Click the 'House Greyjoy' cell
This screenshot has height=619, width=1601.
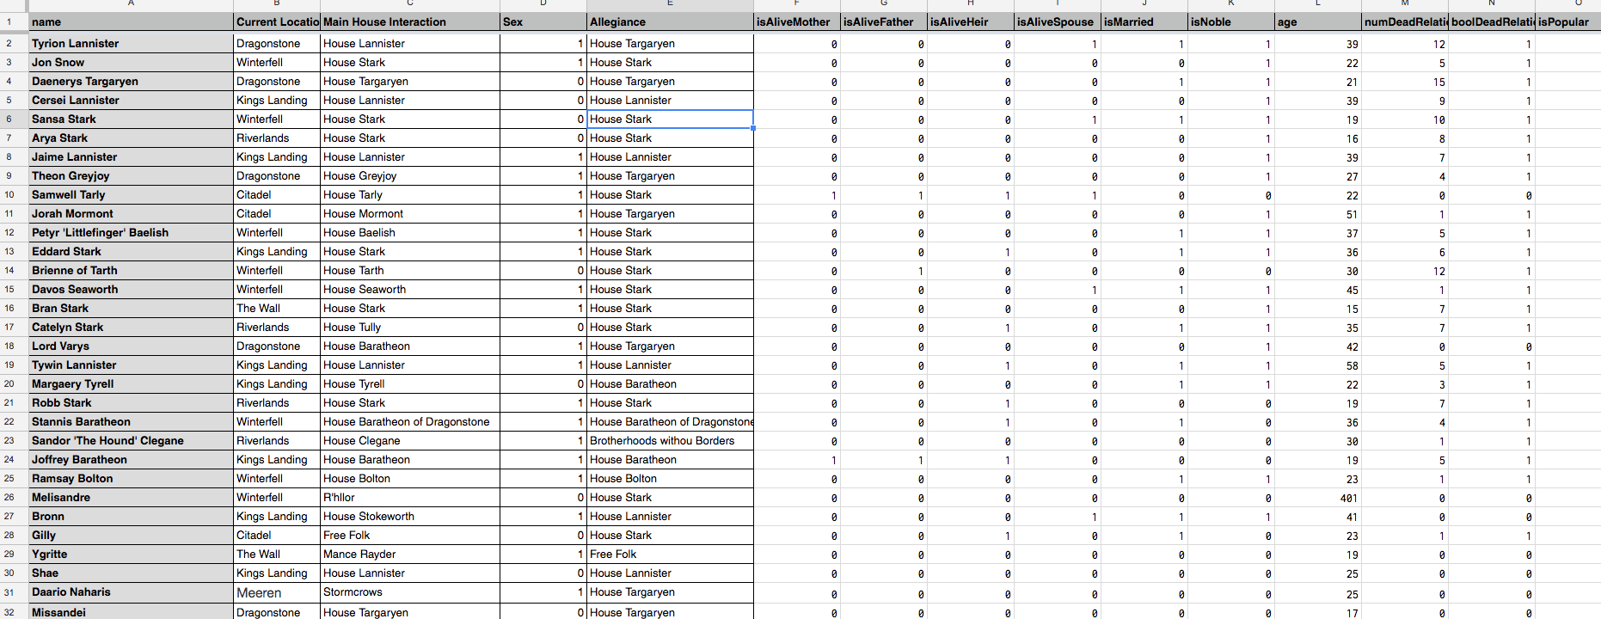tap(410, 175)
